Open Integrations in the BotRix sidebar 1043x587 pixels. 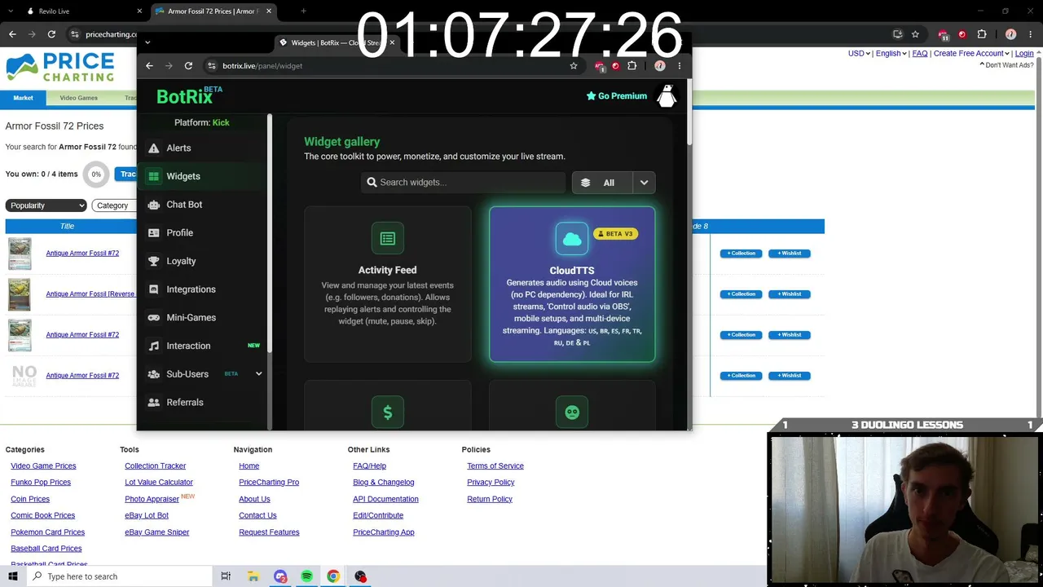pos(204,289)
